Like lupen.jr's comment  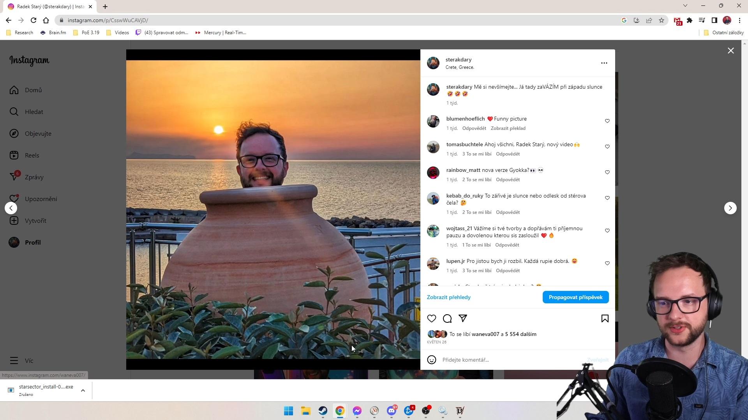point(607,263)
